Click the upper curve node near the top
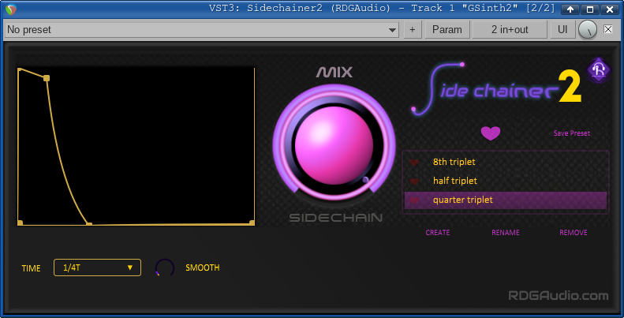This screenshot has height=318, width=624. click(47, 78)
